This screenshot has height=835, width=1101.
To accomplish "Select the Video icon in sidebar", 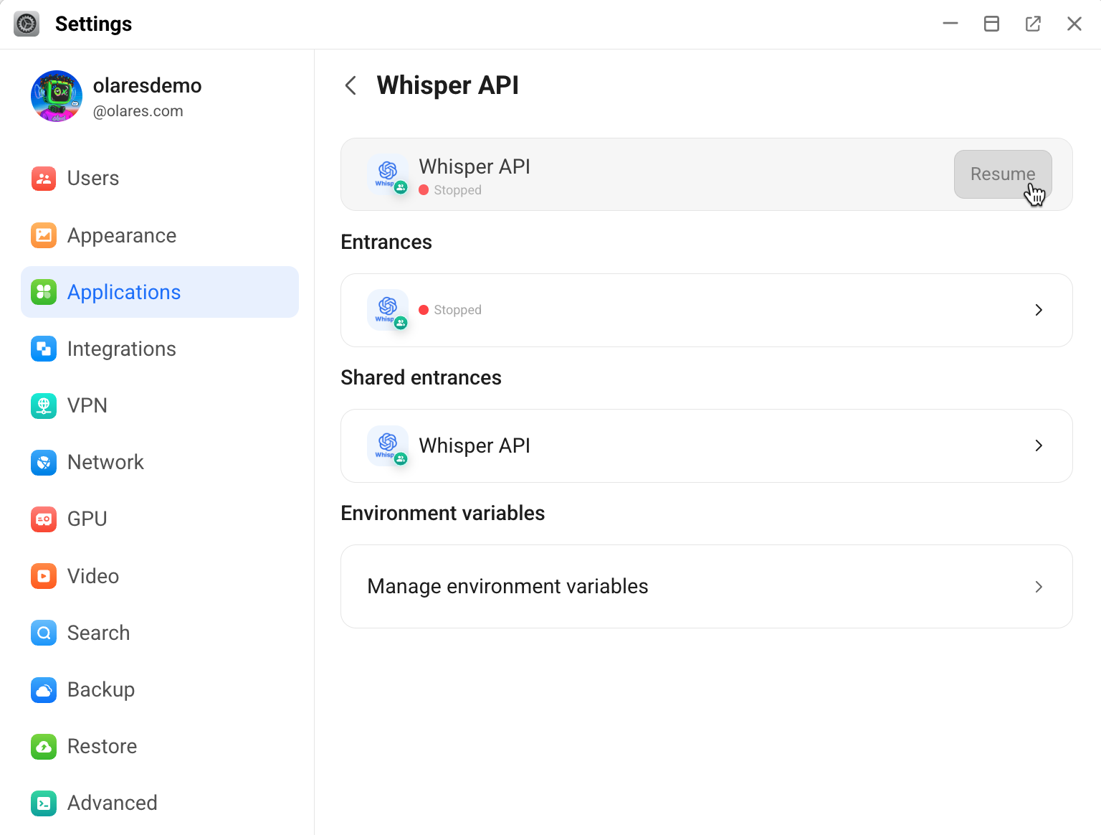I will (x=44, y=576).
